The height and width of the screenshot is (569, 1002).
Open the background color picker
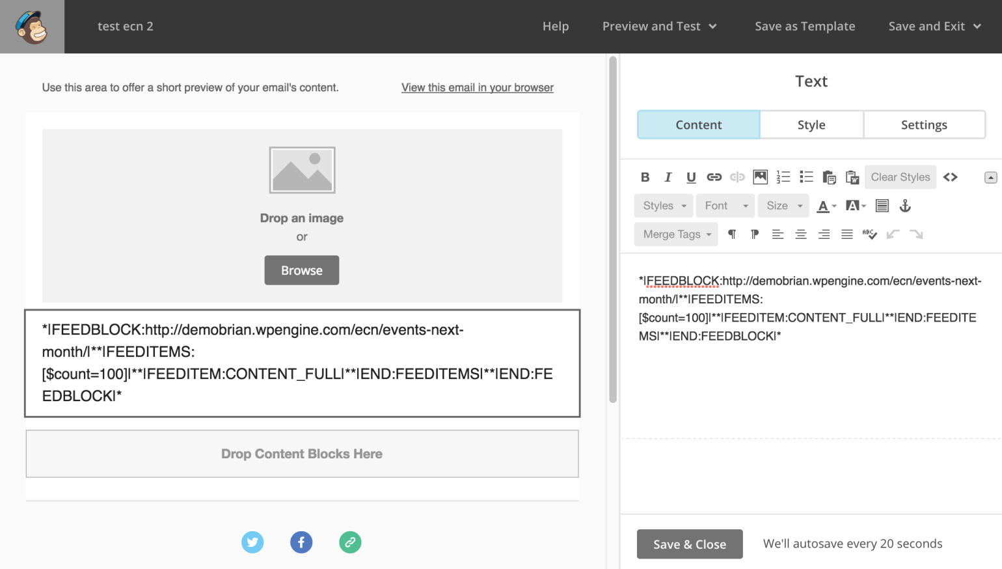coord(856,206)
